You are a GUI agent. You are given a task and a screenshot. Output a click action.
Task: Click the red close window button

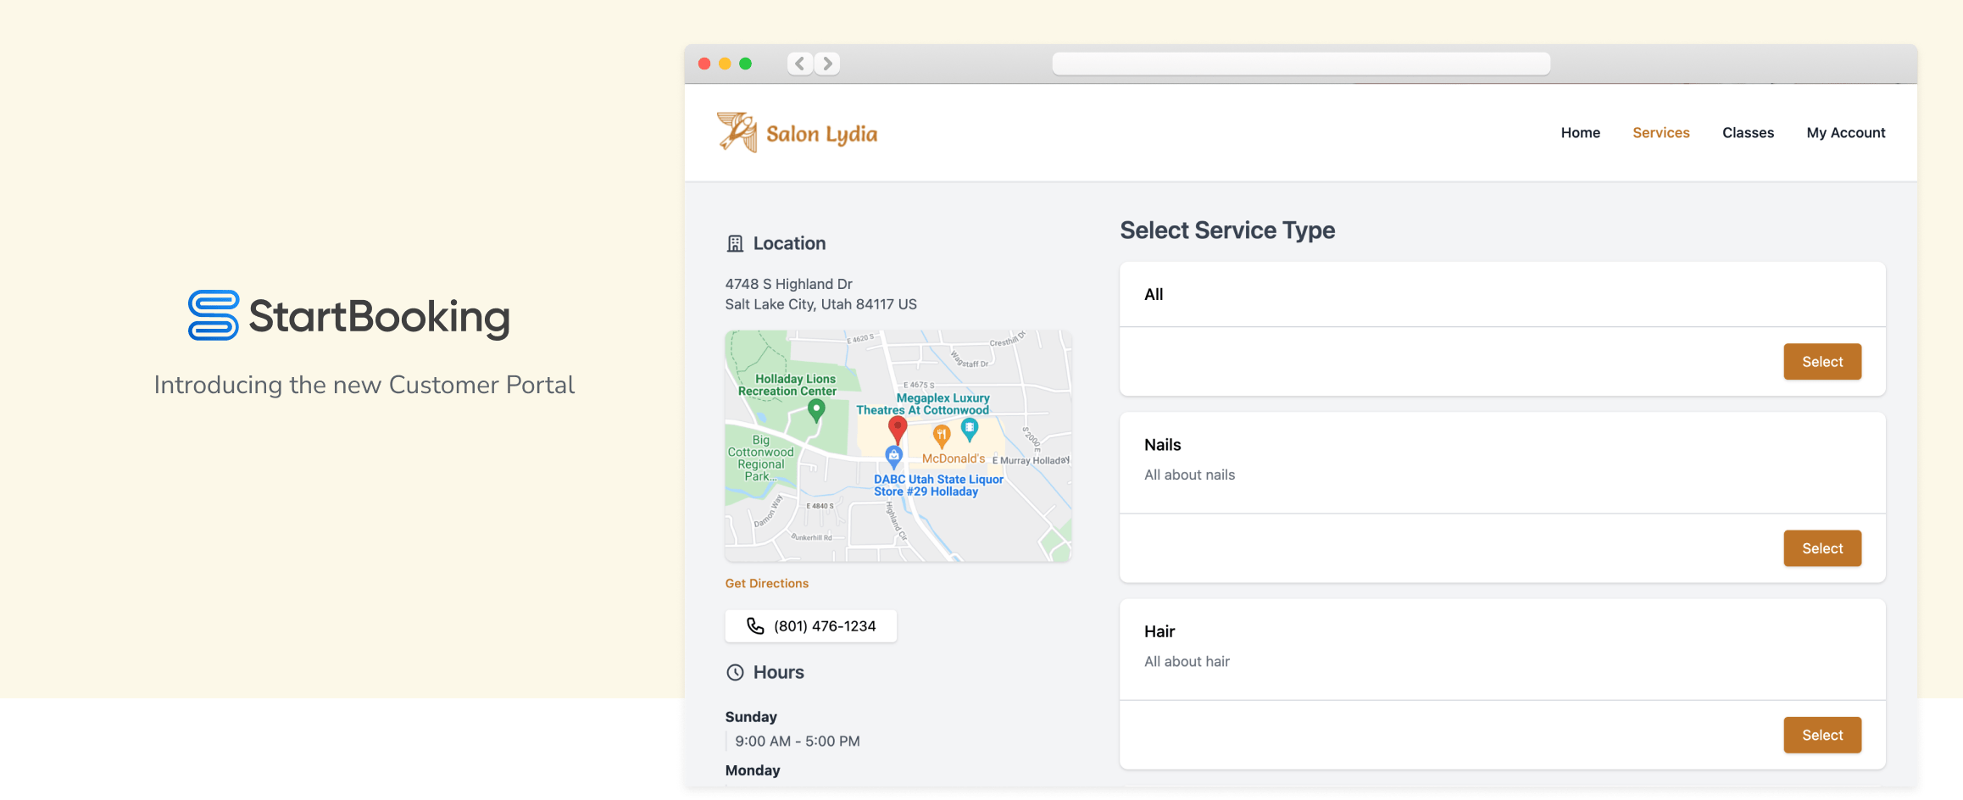[x=703, y=64]
